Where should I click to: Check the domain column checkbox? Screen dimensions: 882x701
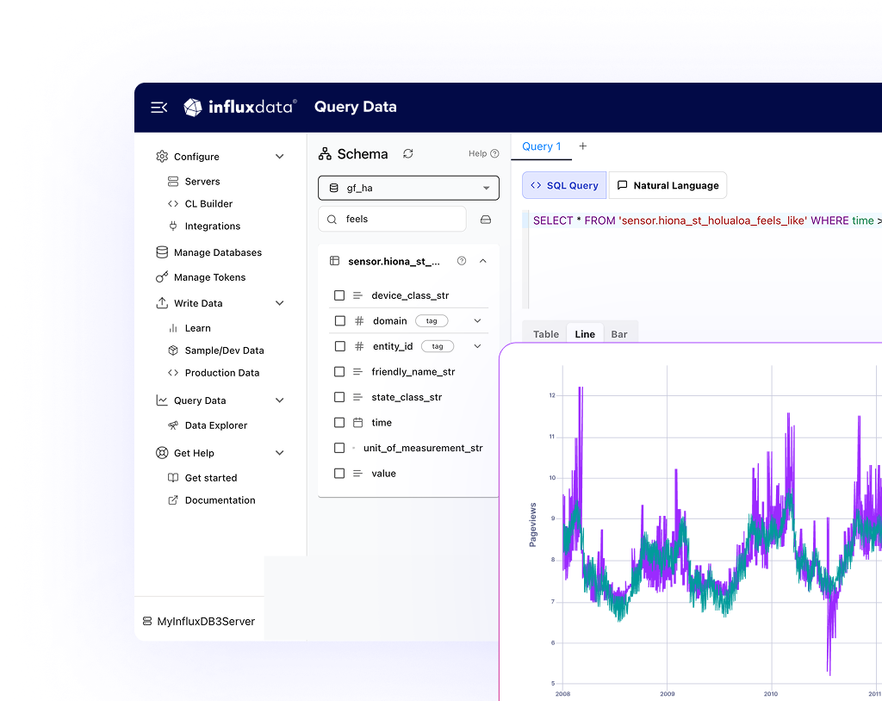pos(339,320)
